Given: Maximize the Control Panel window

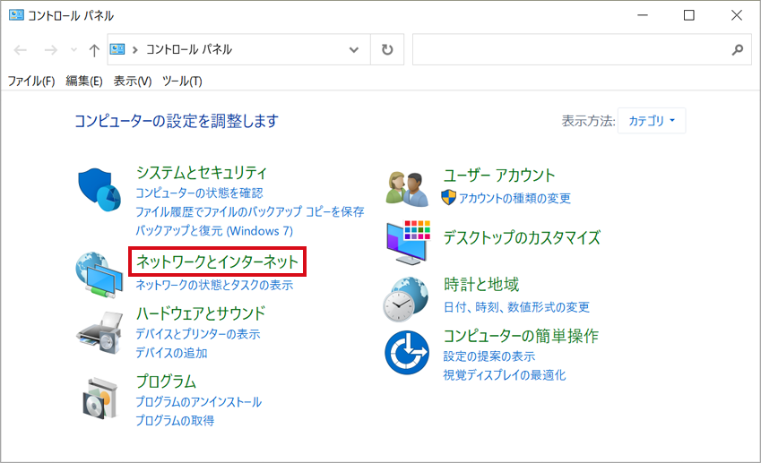Looking at the screenshot, I should (688, 15).
